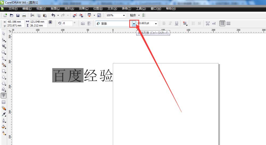
Task: Select the Pick tool arrow
Action: click(3, 33)
